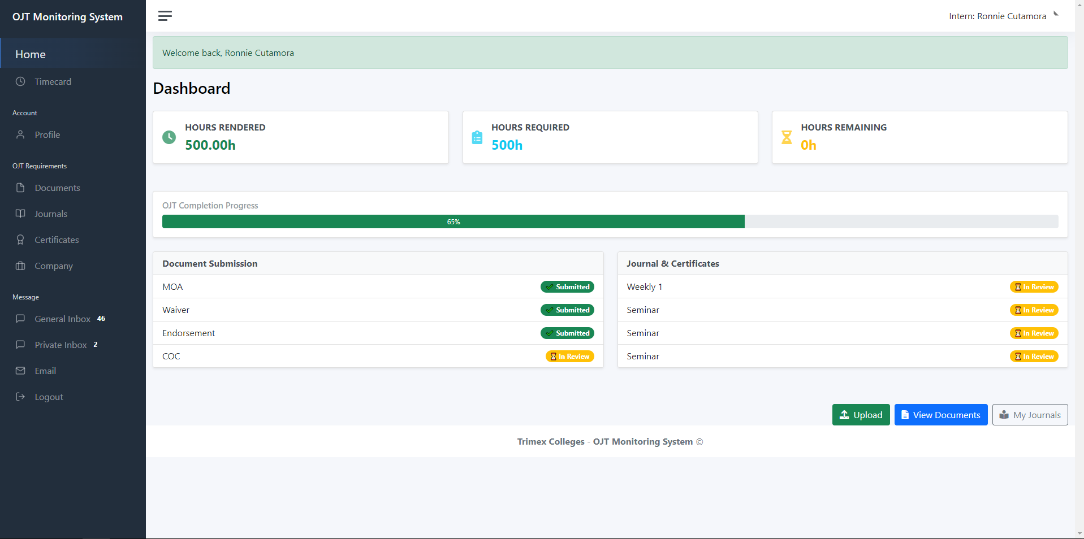
Task: Click the Company briefcase icon
Action: click(x=20, y=266)
